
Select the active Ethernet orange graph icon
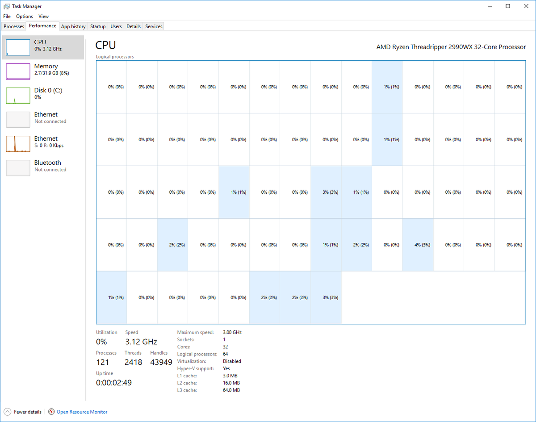pos(18,143)
